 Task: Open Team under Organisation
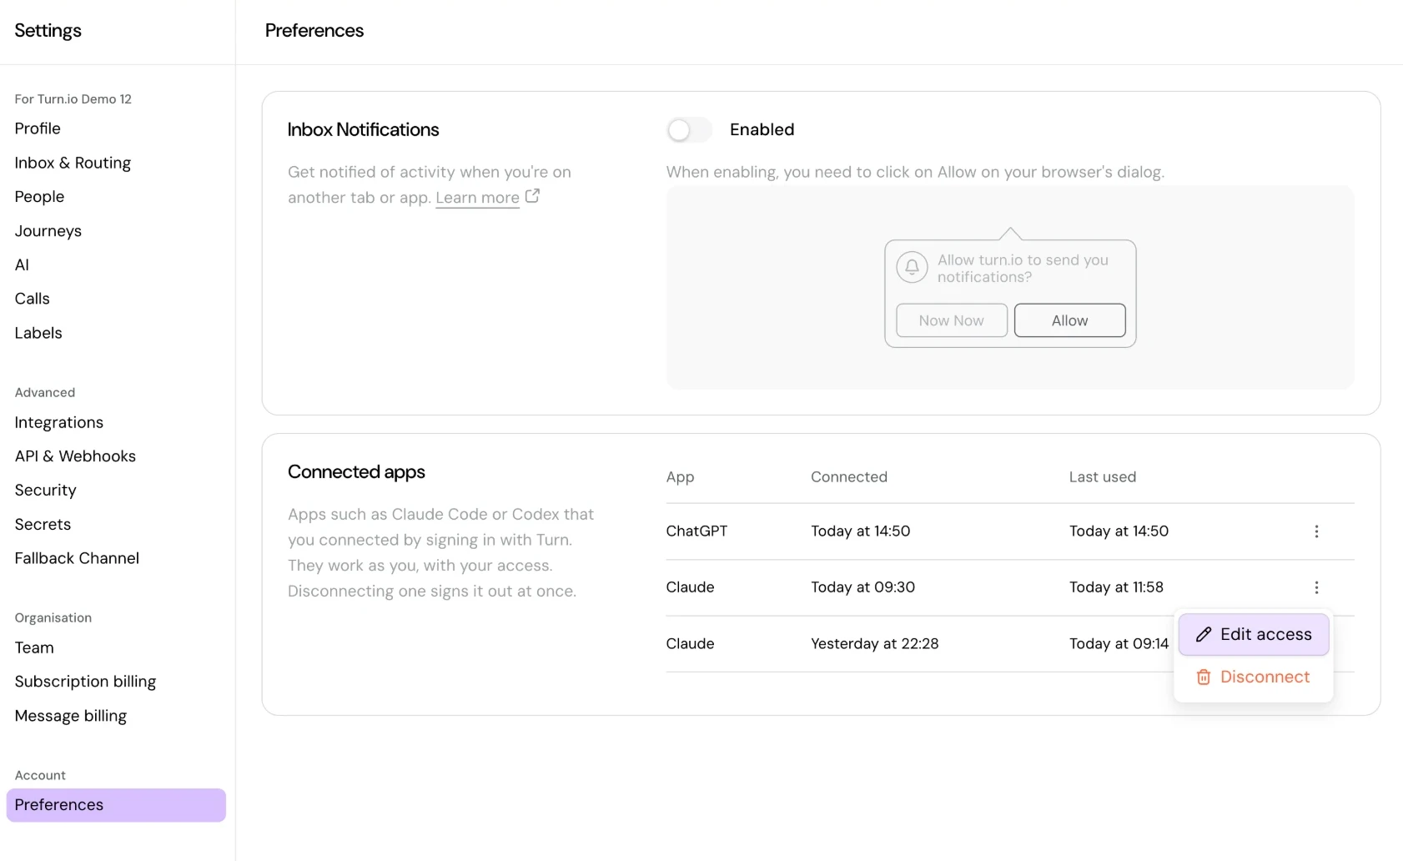[x=34, y=647]
